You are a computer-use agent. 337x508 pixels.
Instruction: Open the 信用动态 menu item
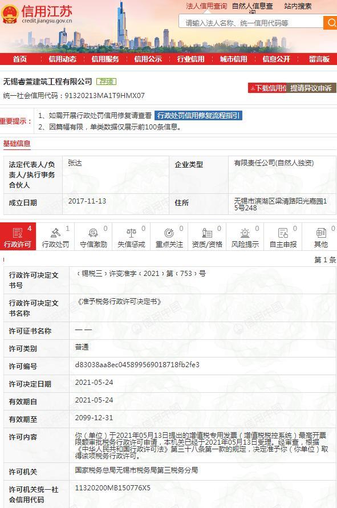[x=63, y=59]
